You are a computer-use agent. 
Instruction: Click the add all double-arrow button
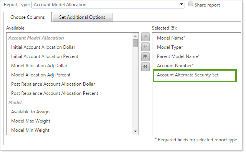click(x=145, y=56)
